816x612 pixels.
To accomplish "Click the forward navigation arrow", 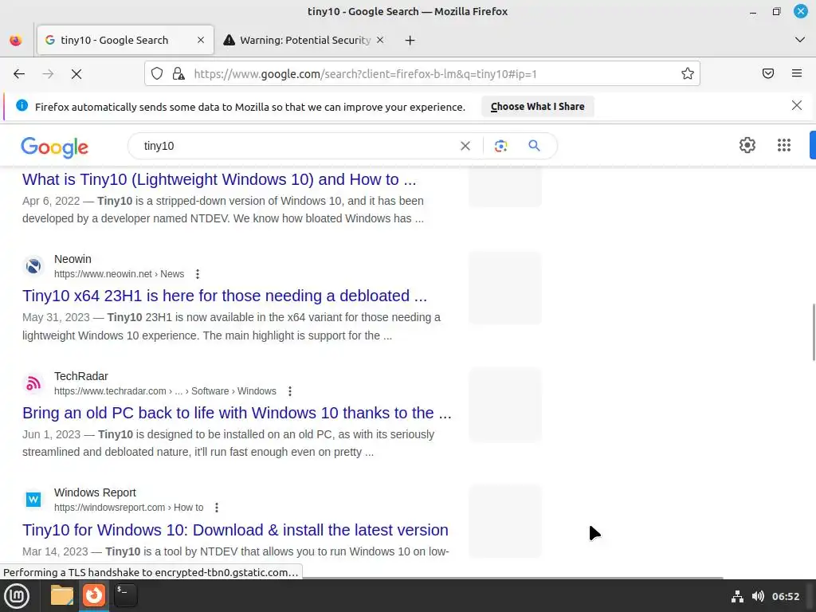I will [48, 74].
